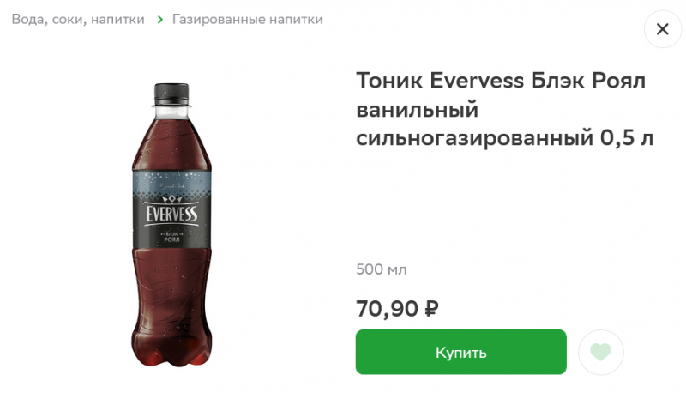Go to Газированные напитки category
Screen dimensions: 686x399
click(248, 20)
